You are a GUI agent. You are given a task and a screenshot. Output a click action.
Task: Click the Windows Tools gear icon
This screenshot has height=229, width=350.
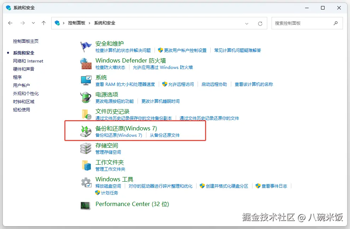[x=86, y=182]
